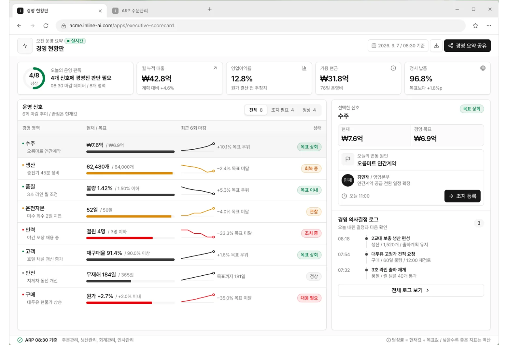Click the 회복 중 badge in 생산 row
This screenshot has width=508, height=345.
311,169
